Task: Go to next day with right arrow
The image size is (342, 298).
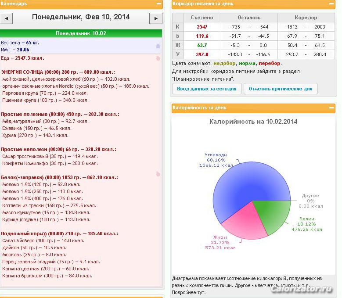Action: (x=156, y=18)
